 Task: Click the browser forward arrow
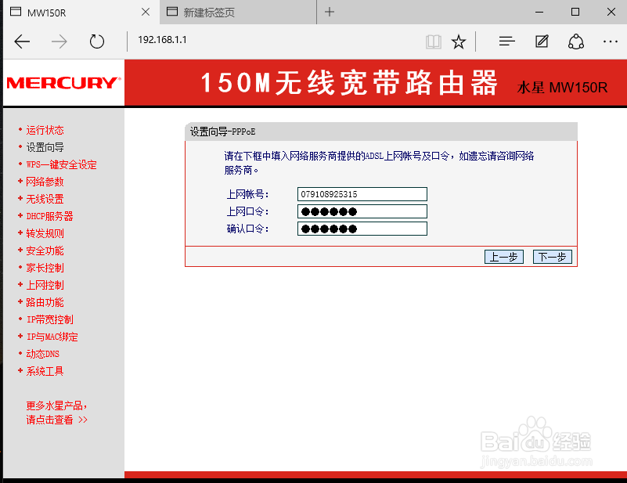coord(59,41)
